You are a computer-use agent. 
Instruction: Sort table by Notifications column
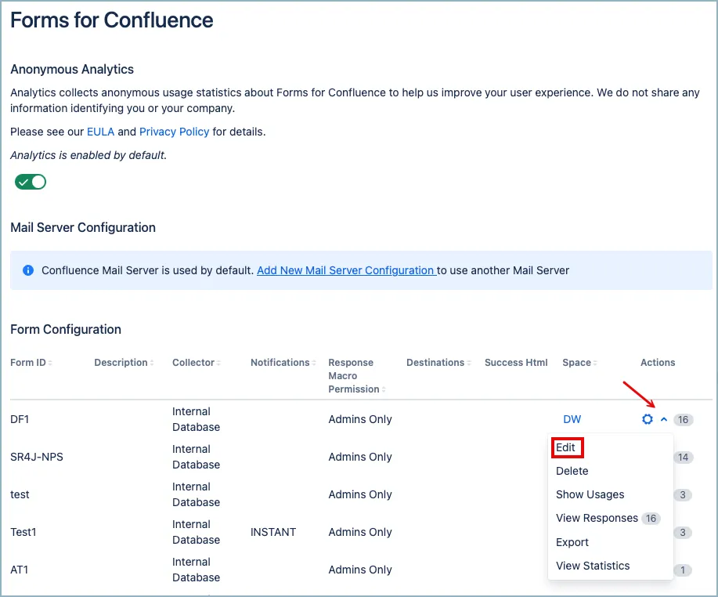[x=283, y=363]
